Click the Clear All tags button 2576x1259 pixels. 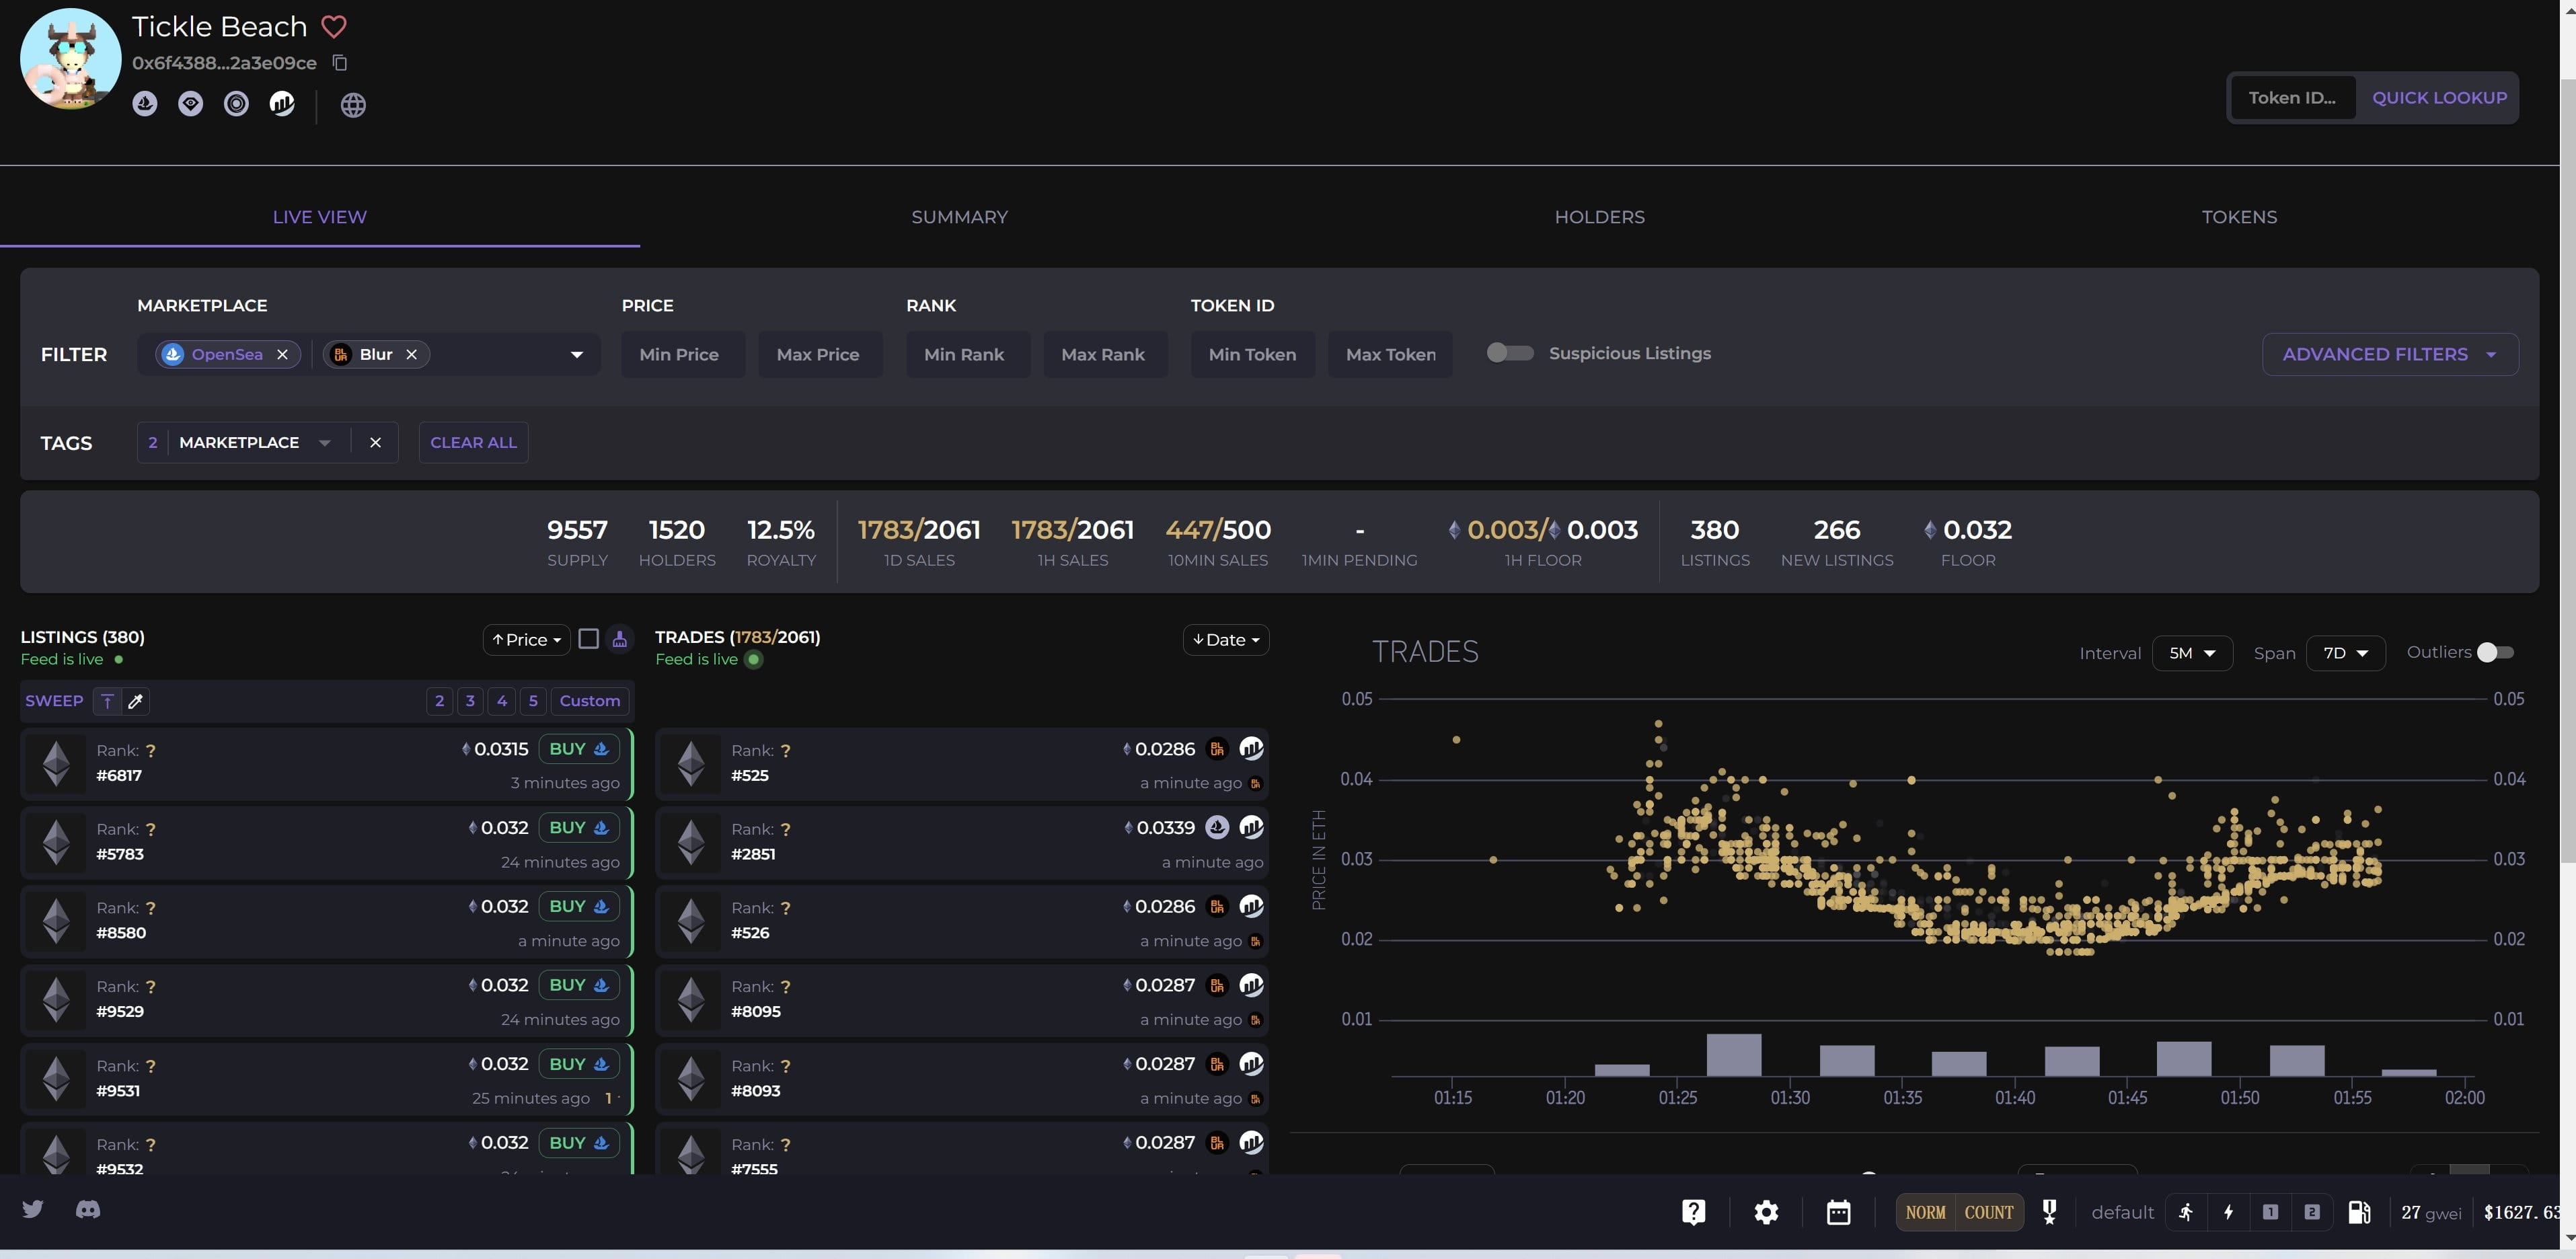tap(473, 442)
